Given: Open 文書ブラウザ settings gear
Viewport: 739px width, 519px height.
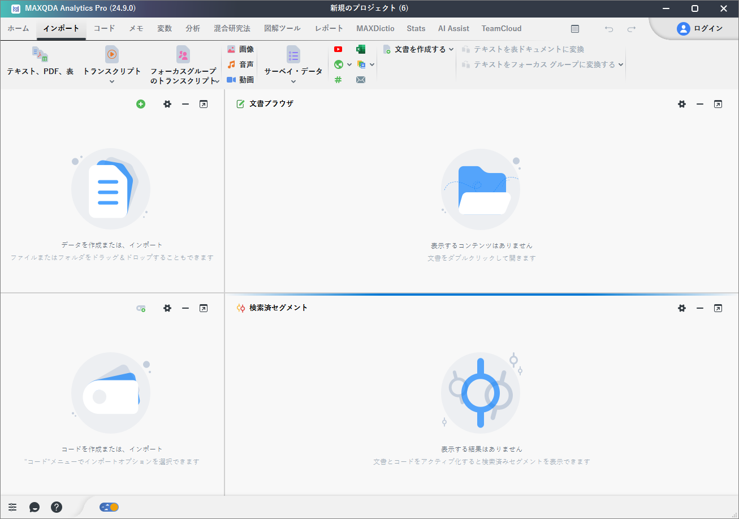Looking at the screenshot, I should click(682, 104).
